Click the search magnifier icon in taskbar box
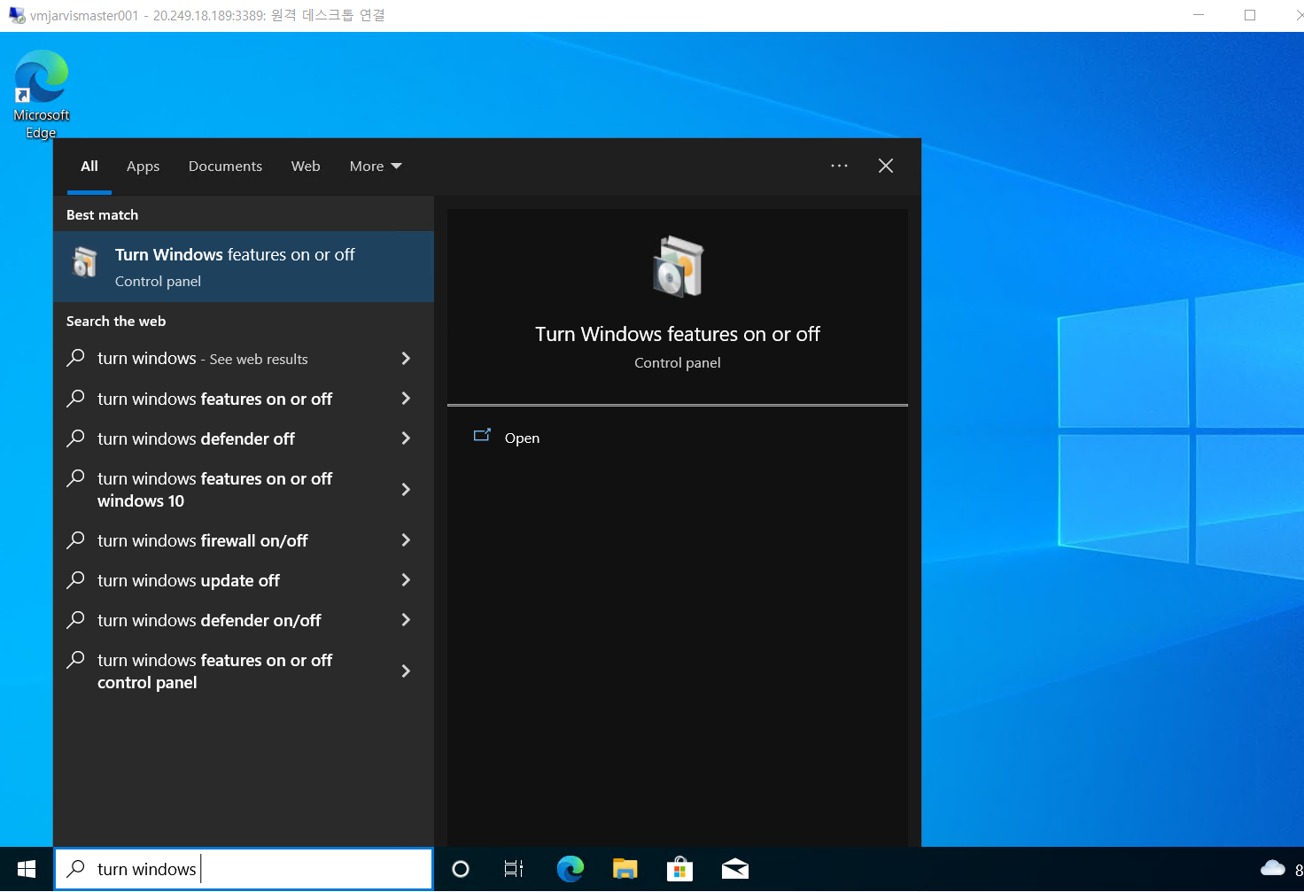Viewport: 1304px width, 892px height. pos(77,868)
